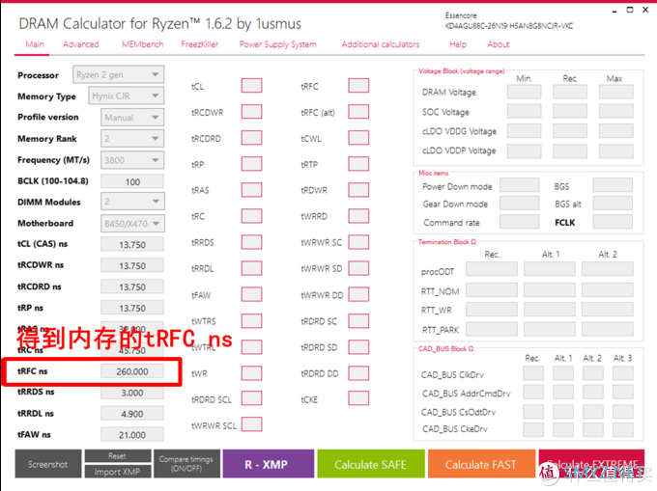Click the BCLK value field
657x491 pixels.
point(132,181)
